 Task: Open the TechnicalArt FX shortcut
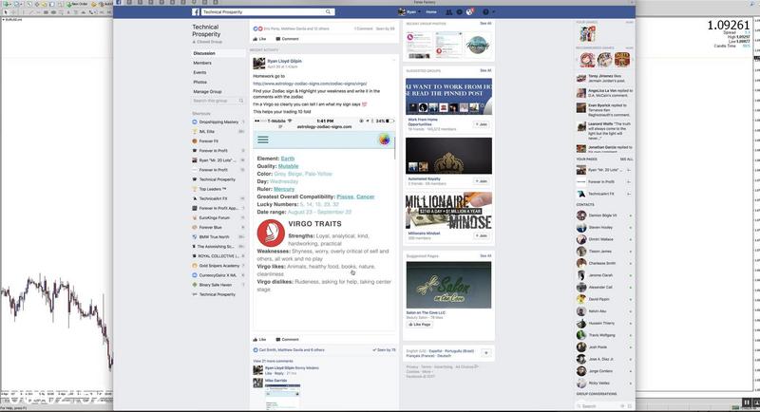tap(213, 198)
